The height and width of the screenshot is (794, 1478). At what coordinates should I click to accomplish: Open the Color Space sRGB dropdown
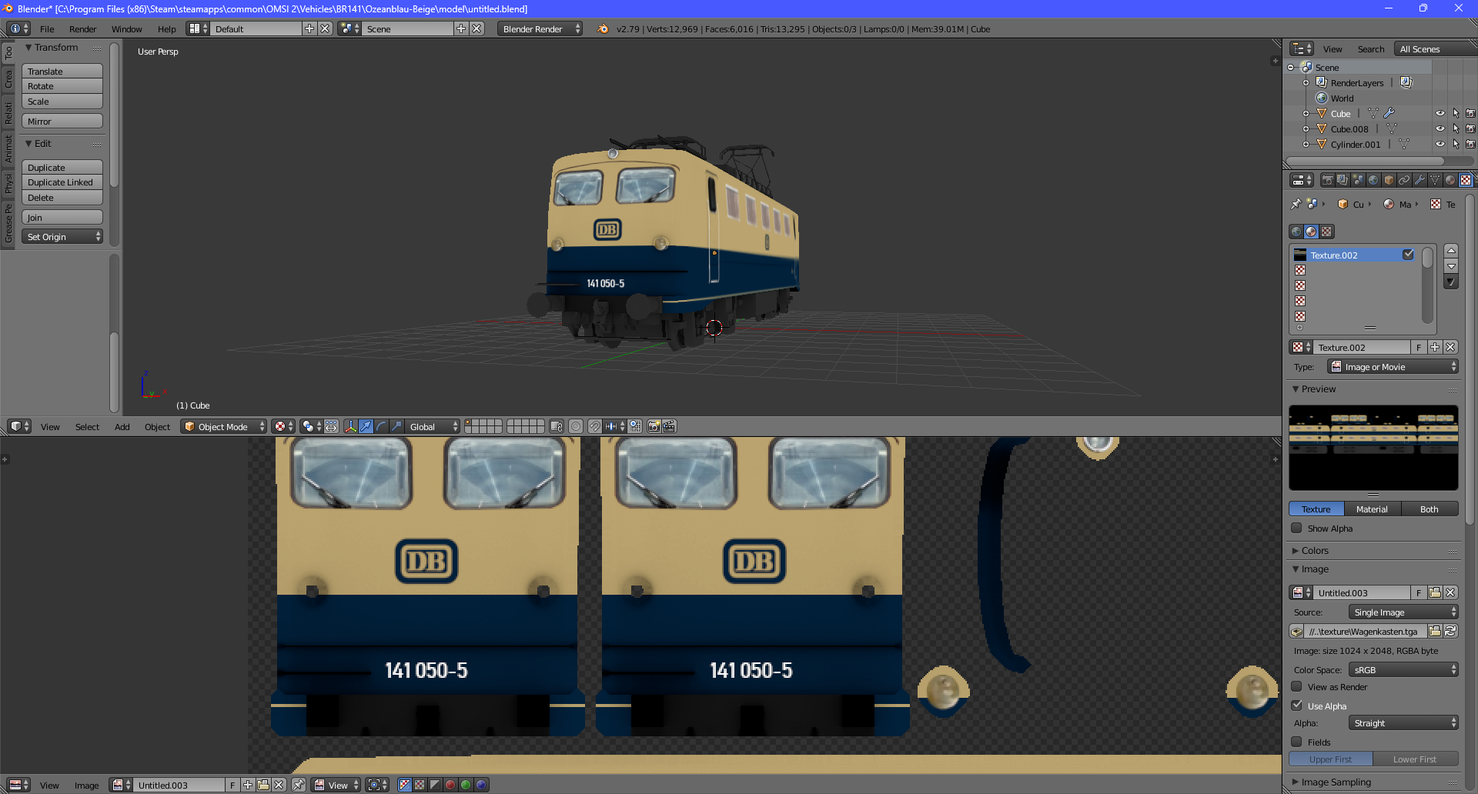click(x=1403, y=670)
